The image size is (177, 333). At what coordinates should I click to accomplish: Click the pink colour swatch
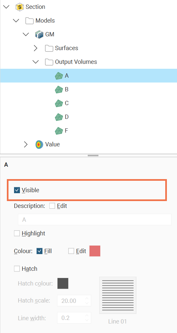[x=95, y=251]
